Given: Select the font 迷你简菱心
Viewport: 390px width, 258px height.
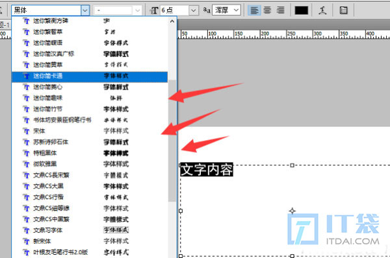Looking at the screenshot, I should point(90,87).
